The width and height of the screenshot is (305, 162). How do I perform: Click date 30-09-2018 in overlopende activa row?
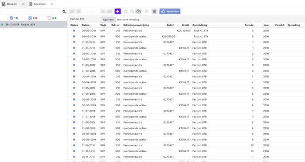[x=89, y=140]
